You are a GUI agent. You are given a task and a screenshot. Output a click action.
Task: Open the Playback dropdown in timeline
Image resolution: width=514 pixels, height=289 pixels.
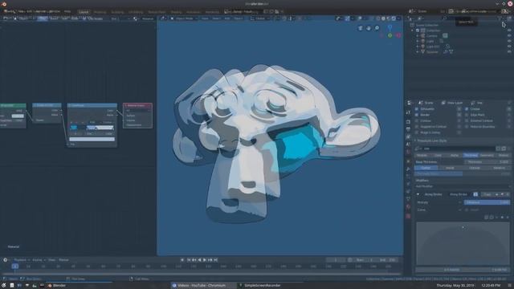(x=22, y=260)
